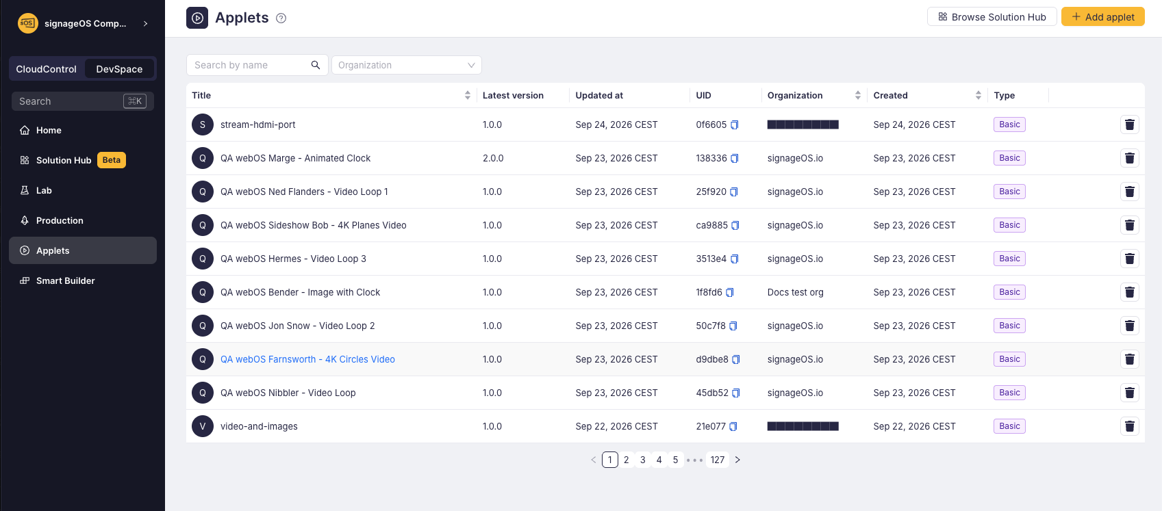Copy UID d9dbe8 to clipboard
Viewport: 1162px width, 511px height.
(x=736, y=360)
